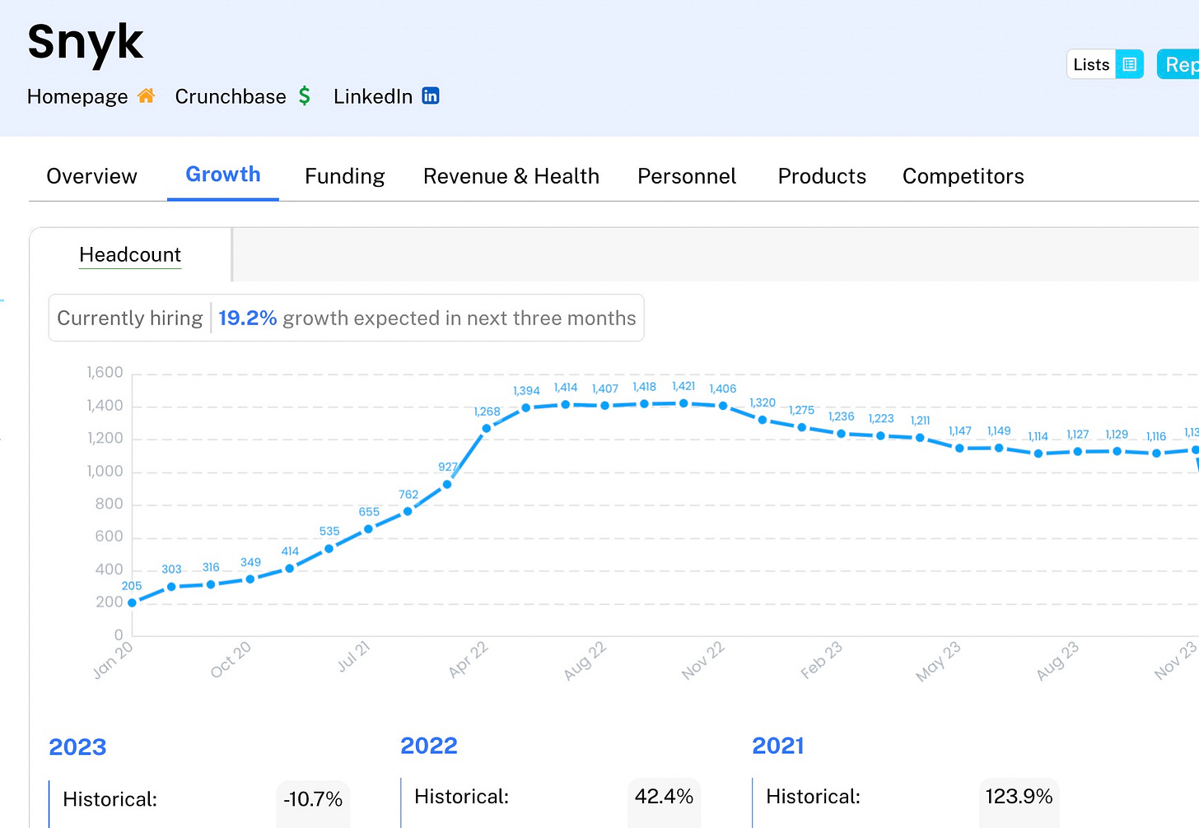The width and height of the screenshot is (1199, 828).
Task: Switch to the Competitors tab
Action: (963, 176)
